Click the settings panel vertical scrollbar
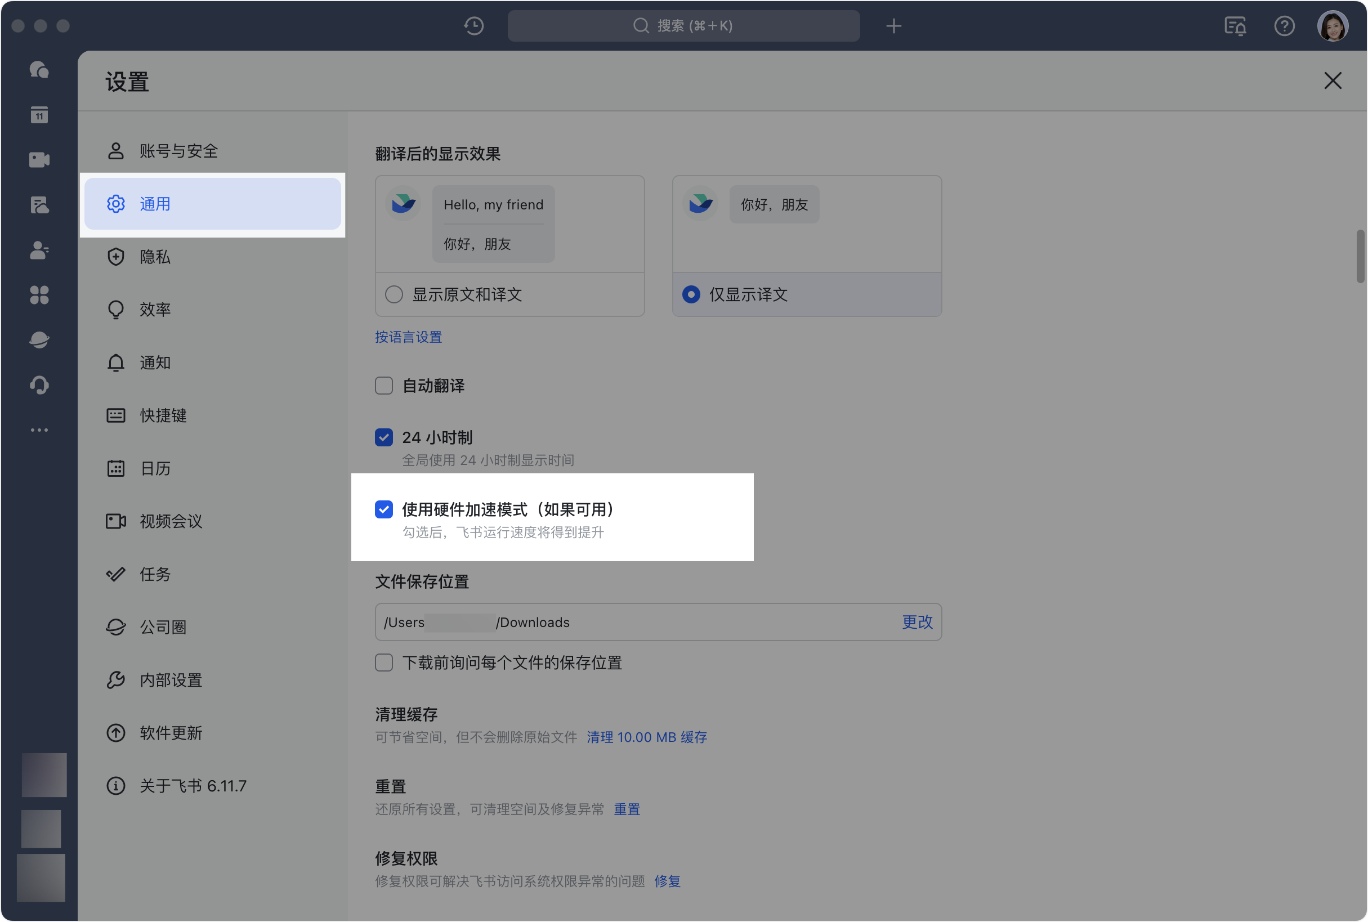The width and height of the screenshot is (1368, 922). 1360,256
